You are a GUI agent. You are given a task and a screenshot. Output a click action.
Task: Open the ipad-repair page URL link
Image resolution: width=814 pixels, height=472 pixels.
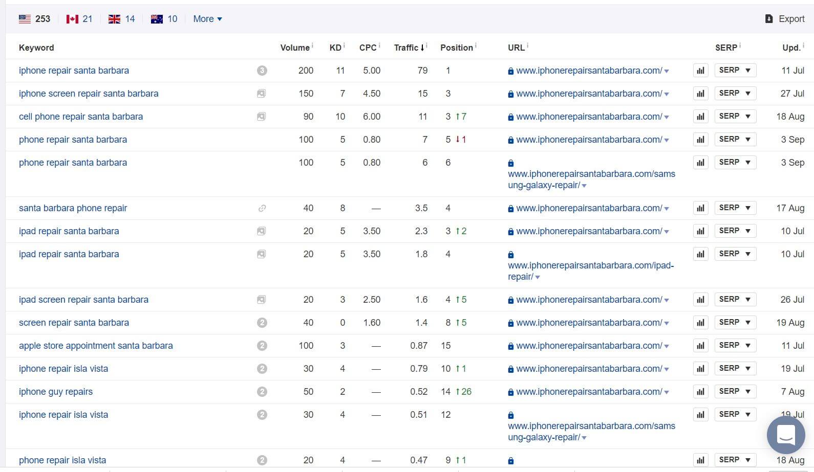pos(591,271)
